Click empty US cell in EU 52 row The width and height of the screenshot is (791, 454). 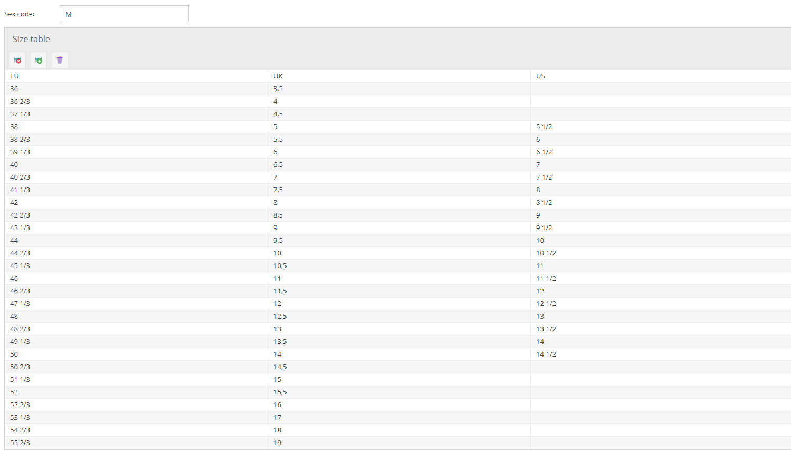pos(661,392)
